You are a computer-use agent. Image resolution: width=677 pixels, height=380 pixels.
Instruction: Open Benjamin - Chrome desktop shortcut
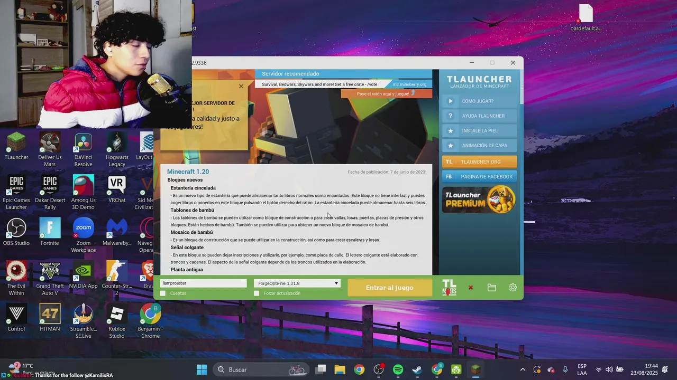[150, 321]
